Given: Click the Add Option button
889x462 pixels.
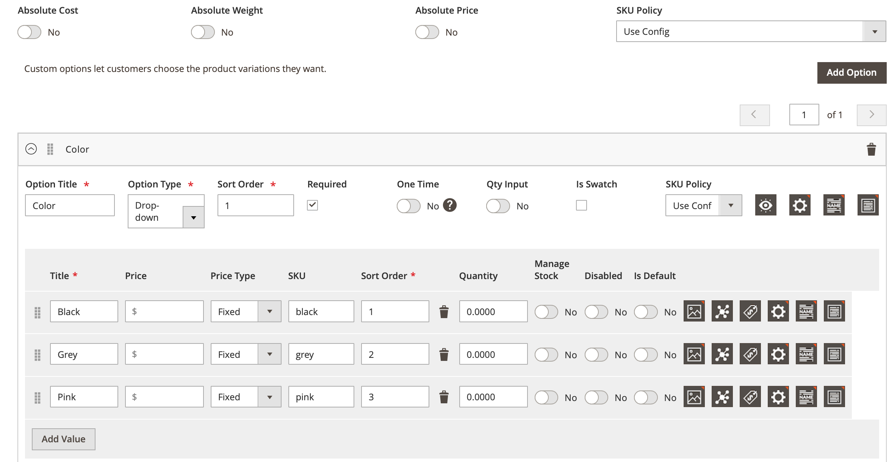Looking at the screenshot, I should (x=851, y=72).
